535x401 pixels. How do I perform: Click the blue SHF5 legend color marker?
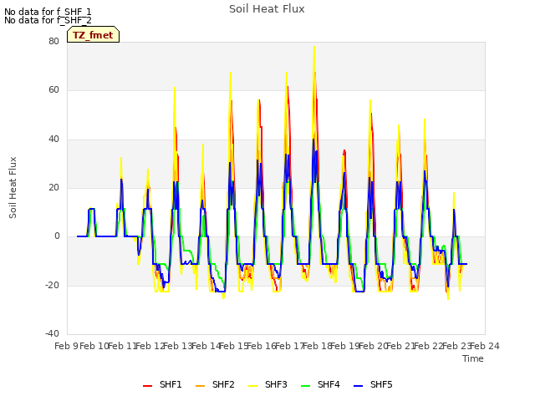click(358, 386)
